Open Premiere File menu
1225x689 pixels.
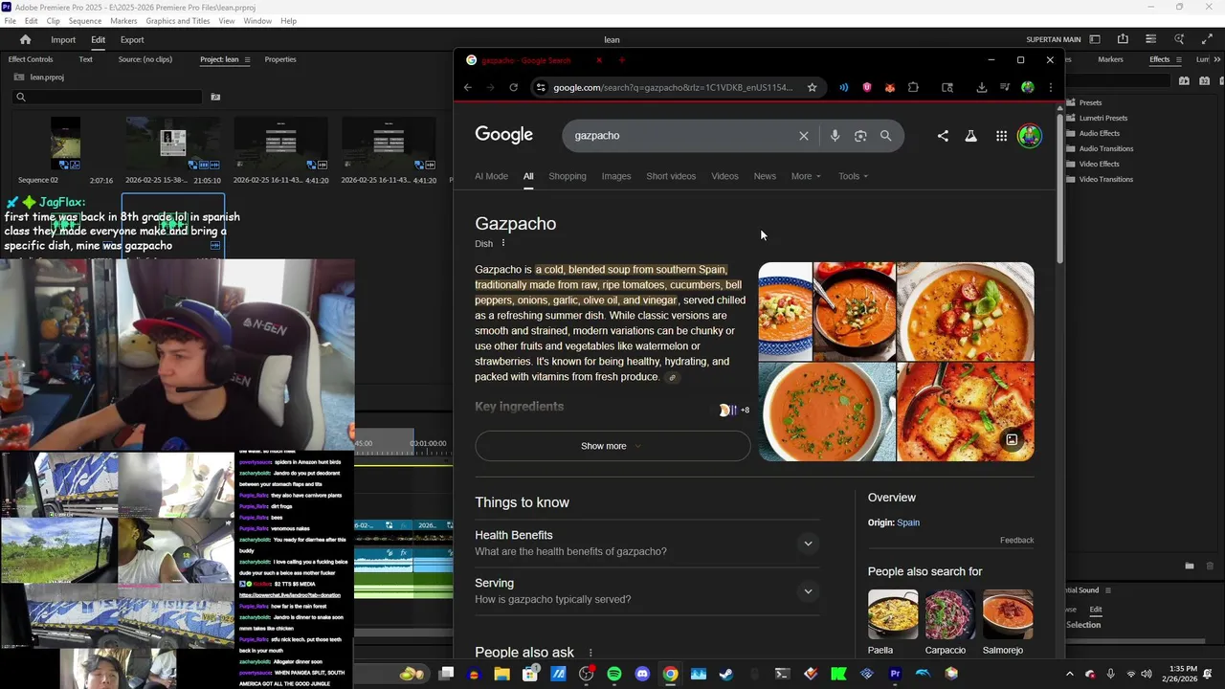click(x=10, y=21)
